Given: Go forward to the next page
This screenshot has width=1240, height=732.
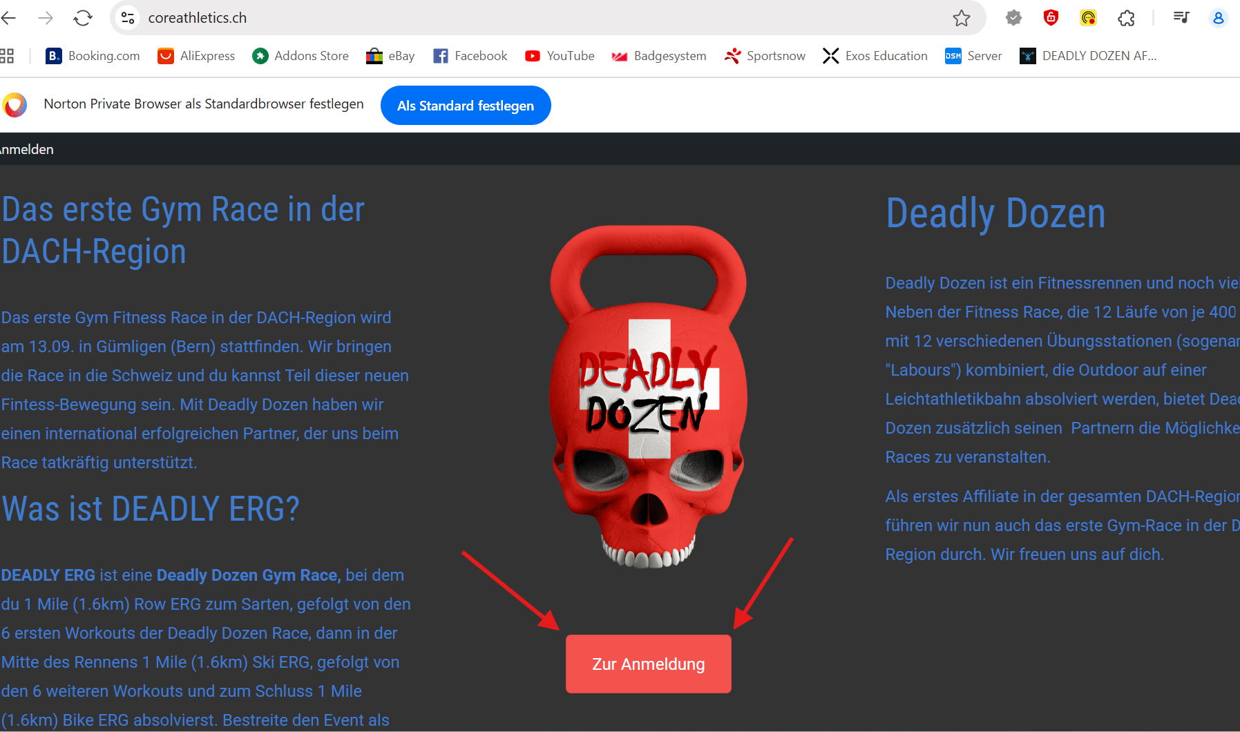Looking at the screenshot, I should (46, 18).
